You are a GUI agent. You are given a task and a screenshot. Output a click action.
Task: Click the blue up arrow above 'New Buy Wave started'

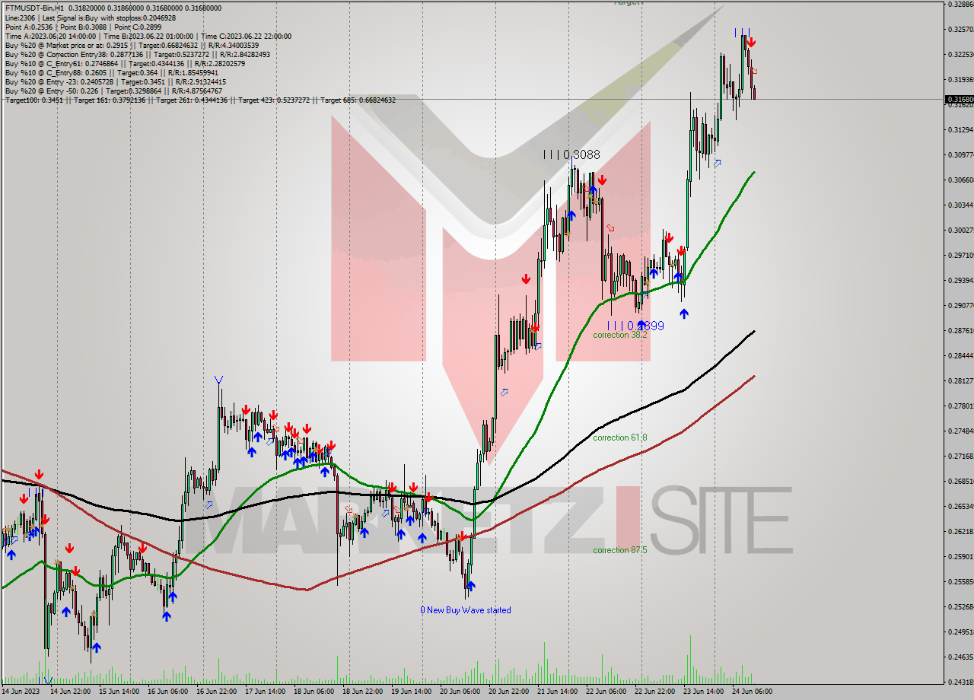coord(471,586)
